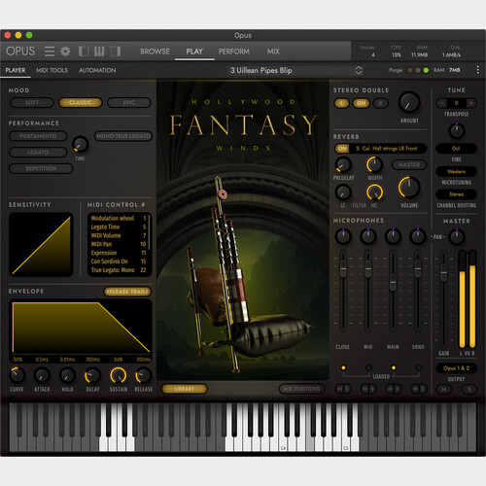This screenshot has width=486, height=486.
Task: Enable Legato performance mode
Action: (x=38, y=153)
